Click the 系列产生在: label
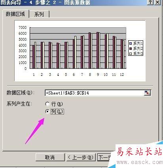 pos(19,104)
